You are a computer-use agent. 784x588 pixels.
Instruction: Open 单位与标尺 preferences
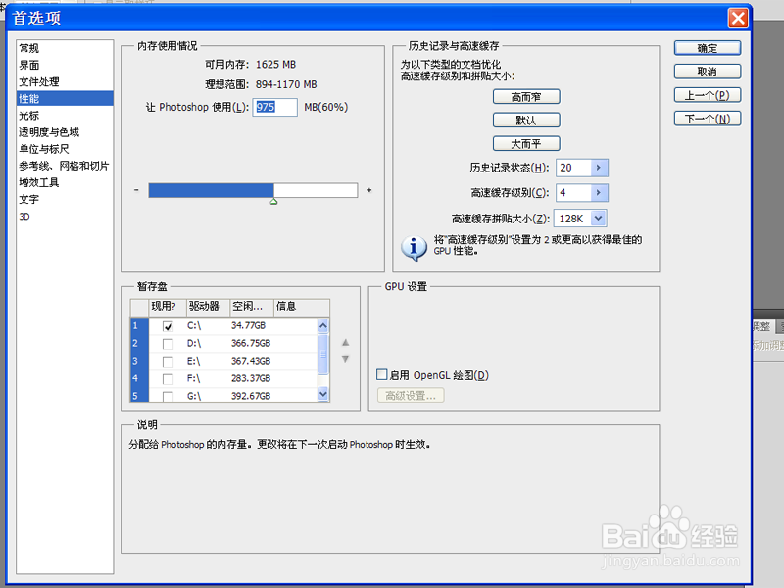click(x=44, y=149)
